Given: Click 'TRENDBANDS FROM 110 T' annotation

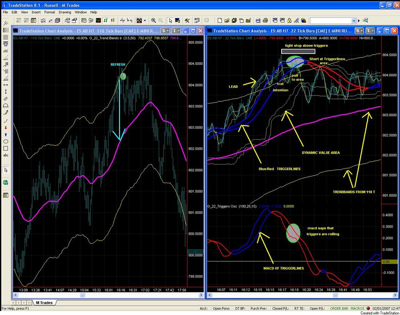Looking at the screenshot, I should tap(354, 192).
